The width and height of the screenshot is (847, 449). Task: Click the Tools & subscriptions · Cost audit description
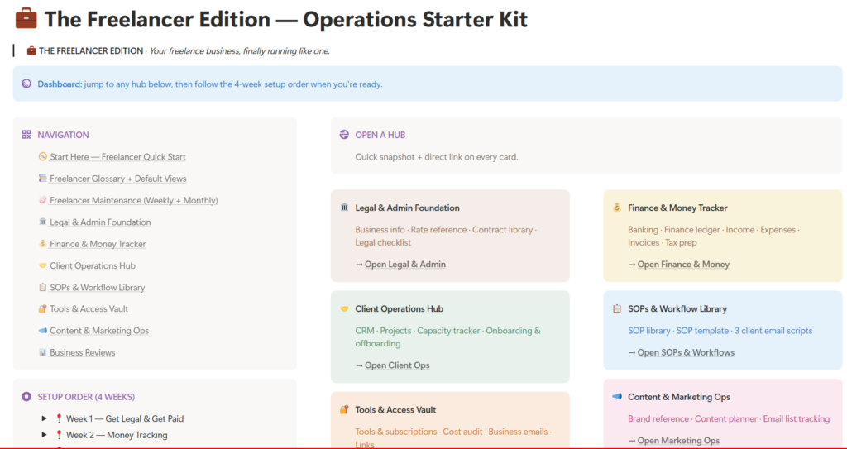click(453, 437)
